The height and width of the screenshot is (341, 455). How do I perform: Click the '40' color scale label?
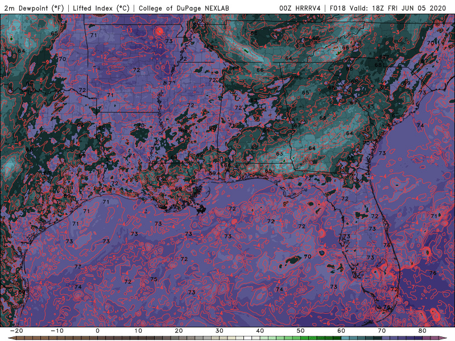[x=260, y=331]
